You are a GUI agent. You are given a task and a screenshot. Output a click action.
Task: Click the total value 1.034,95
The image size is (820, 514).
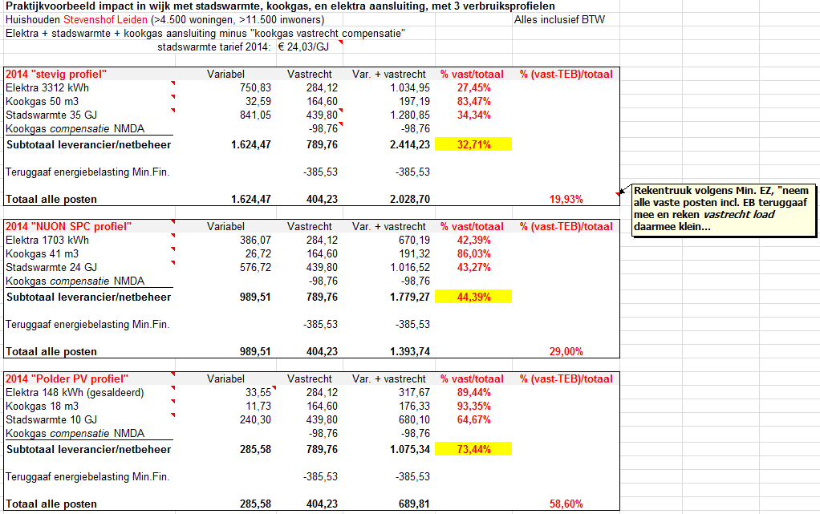tap(410, 88)
